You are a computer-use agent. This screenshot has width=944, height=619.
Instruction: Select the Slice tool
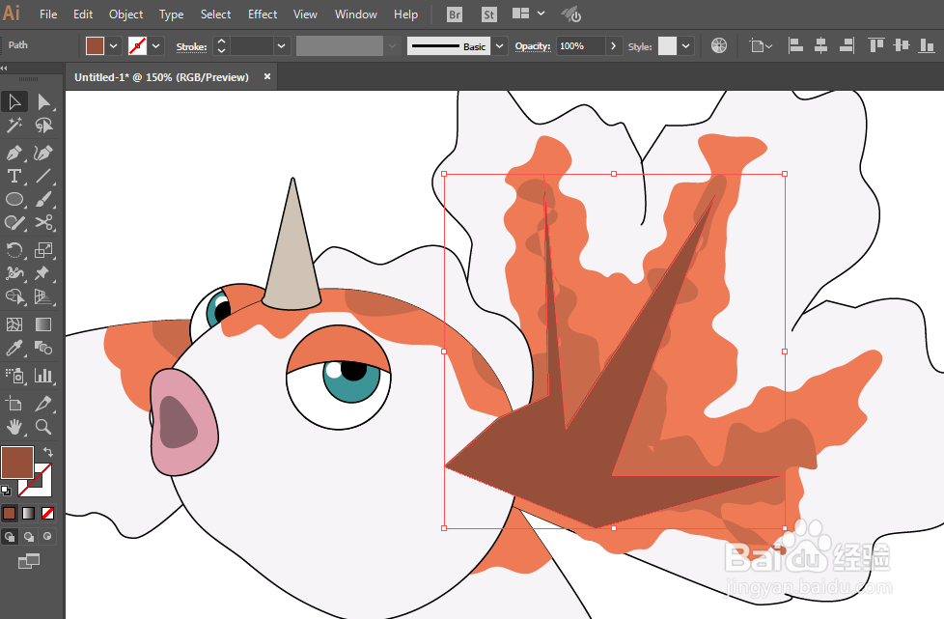[43, 404]
